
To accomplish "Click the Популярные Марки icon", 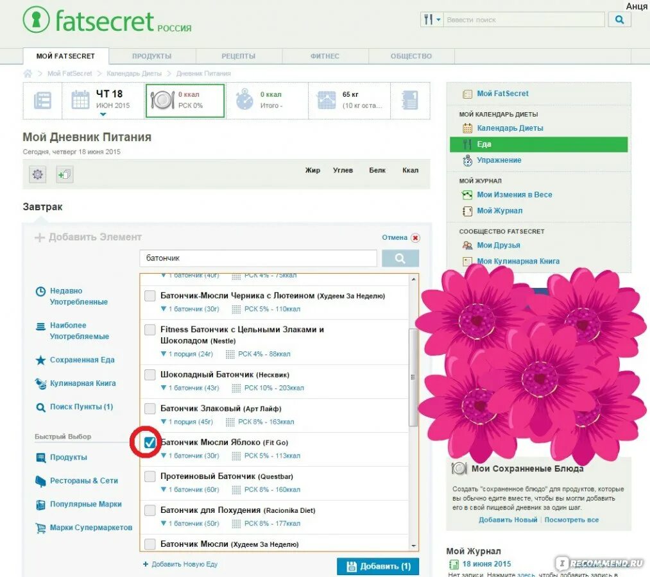I will click(x=40, y=505).
